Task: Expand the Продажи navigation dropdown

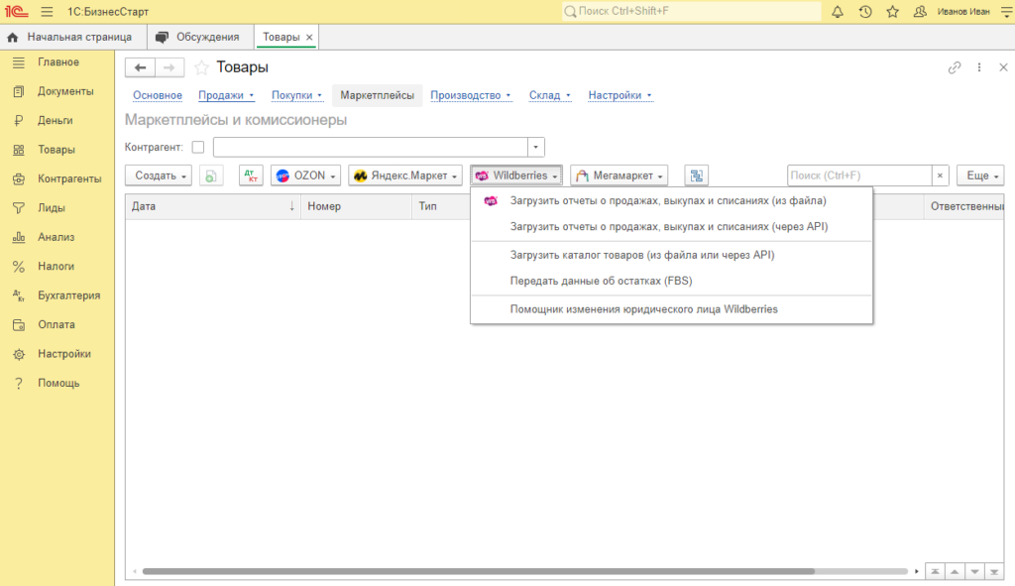Action: pos(226,95)
